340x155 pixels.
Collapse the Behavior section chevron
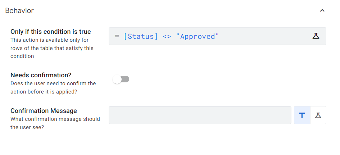(322, 11)
